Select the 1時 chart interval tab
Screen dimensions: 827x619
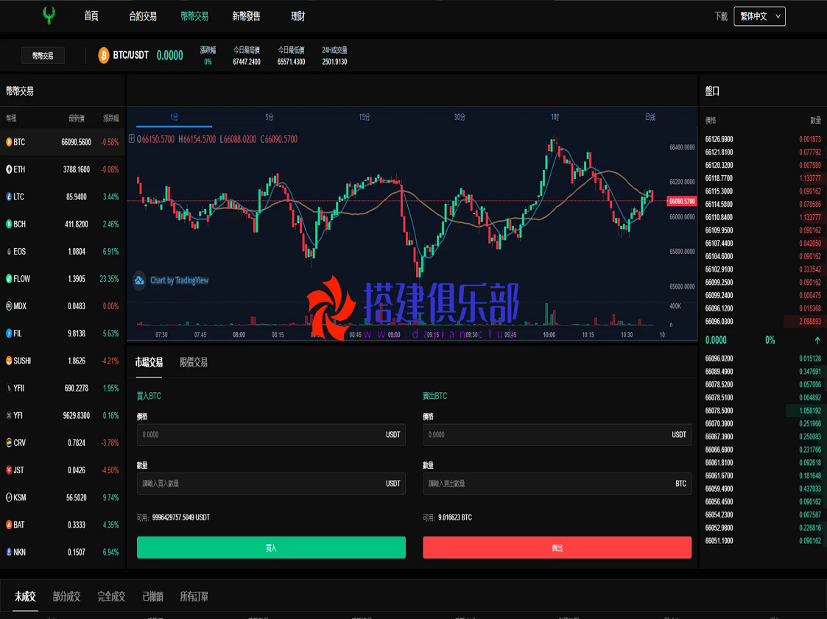coord(555,117)
